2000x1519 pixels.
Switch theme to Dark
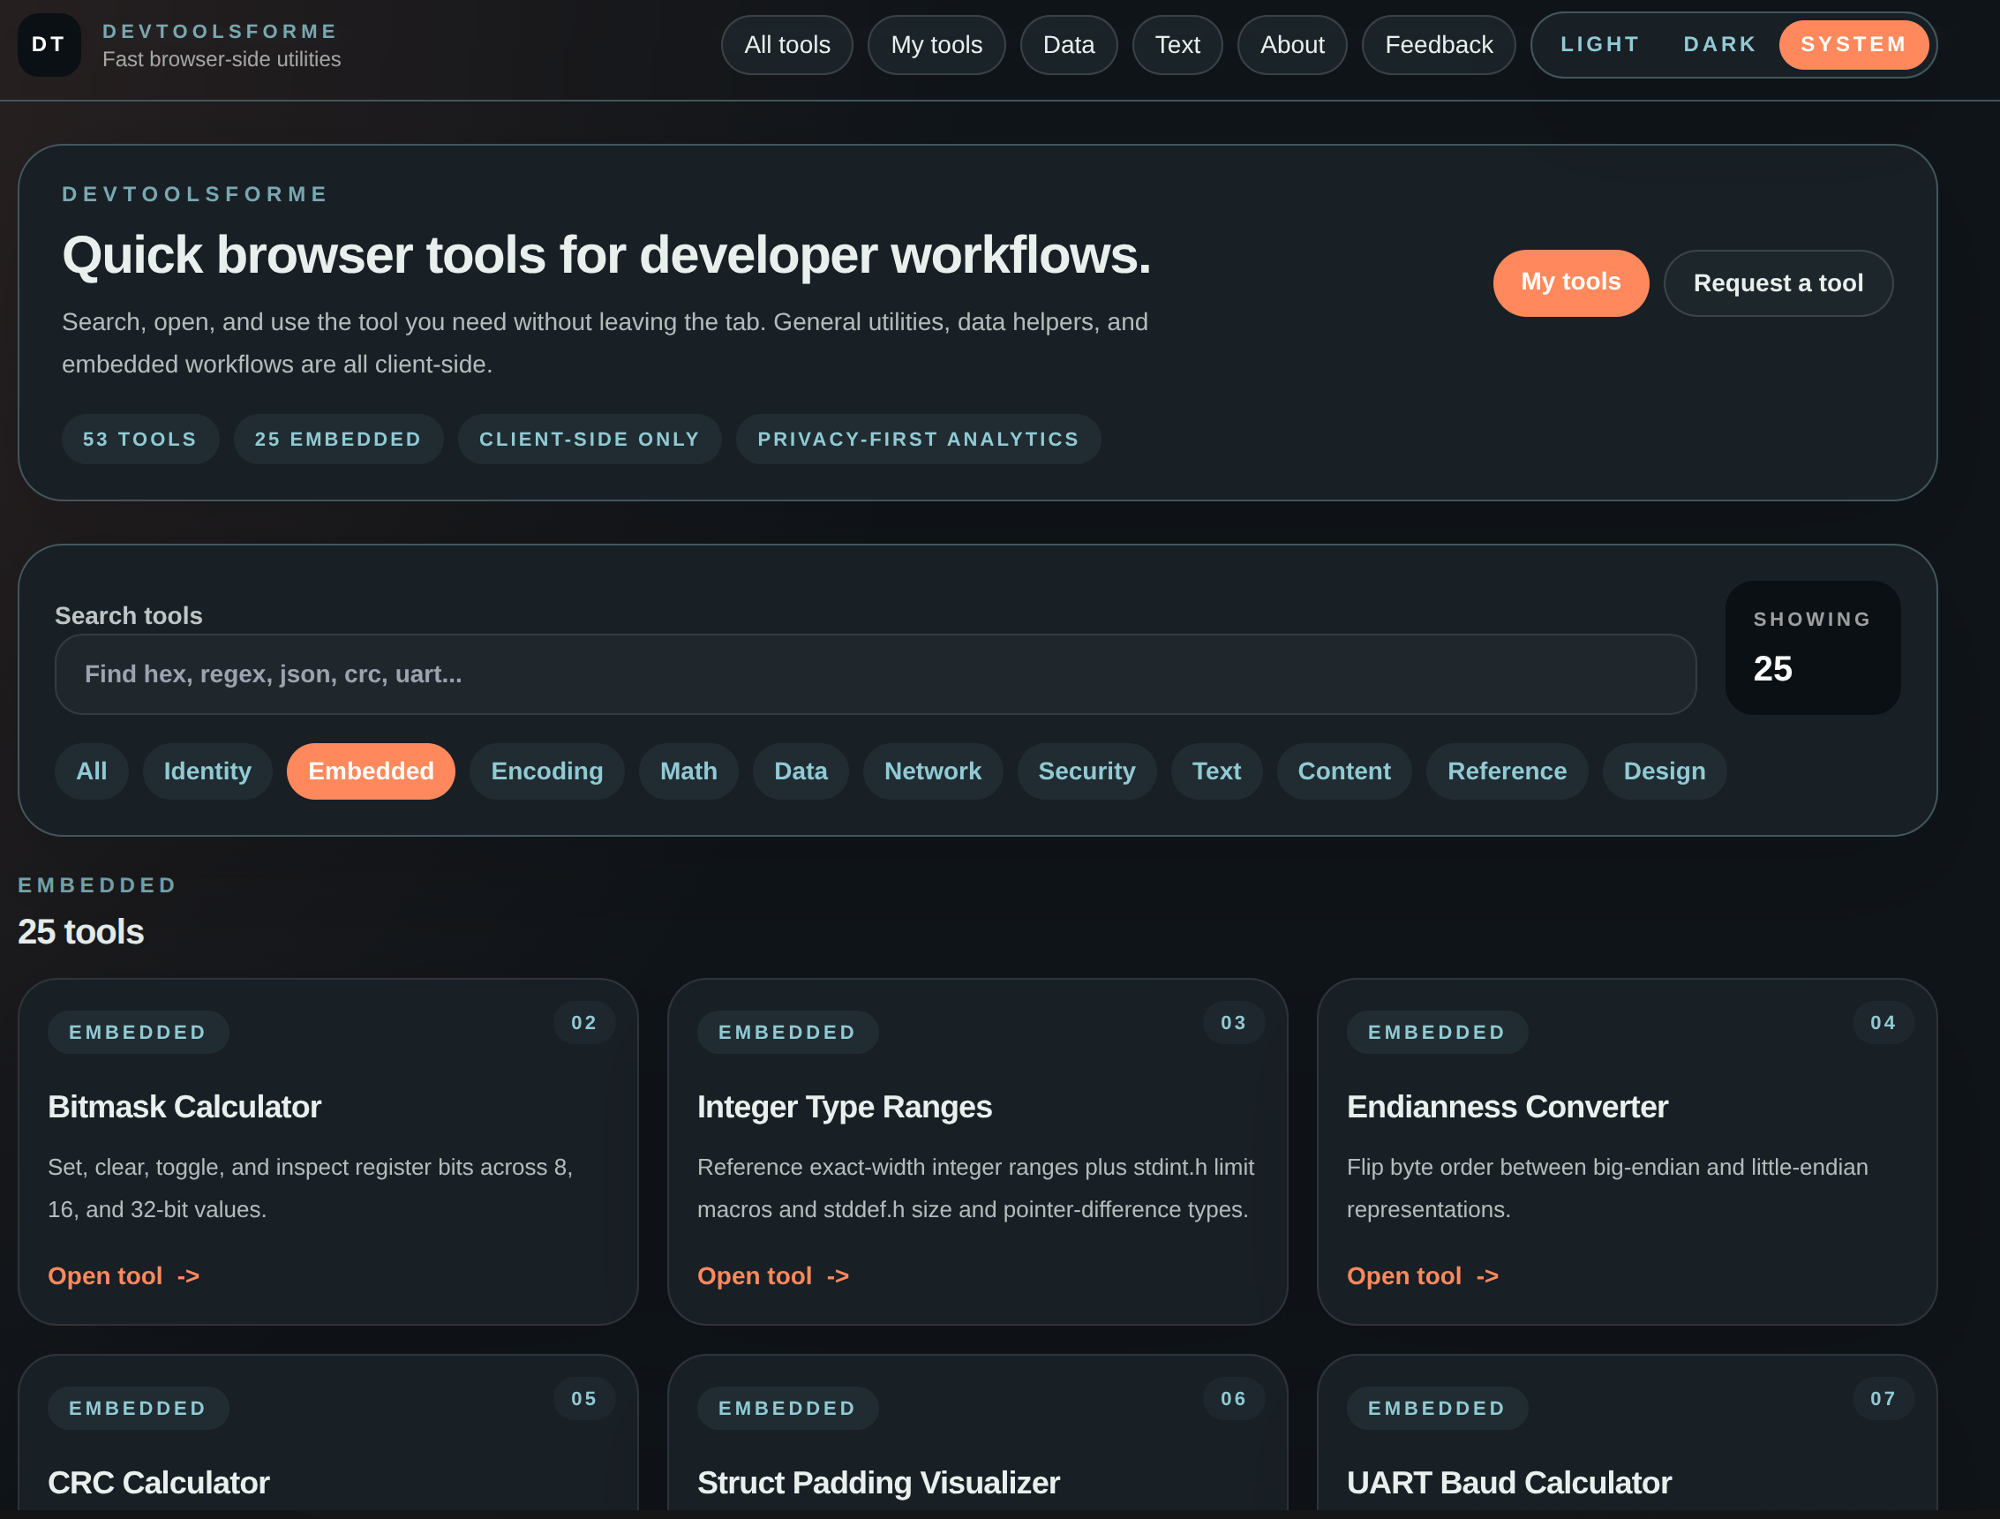1719,44
